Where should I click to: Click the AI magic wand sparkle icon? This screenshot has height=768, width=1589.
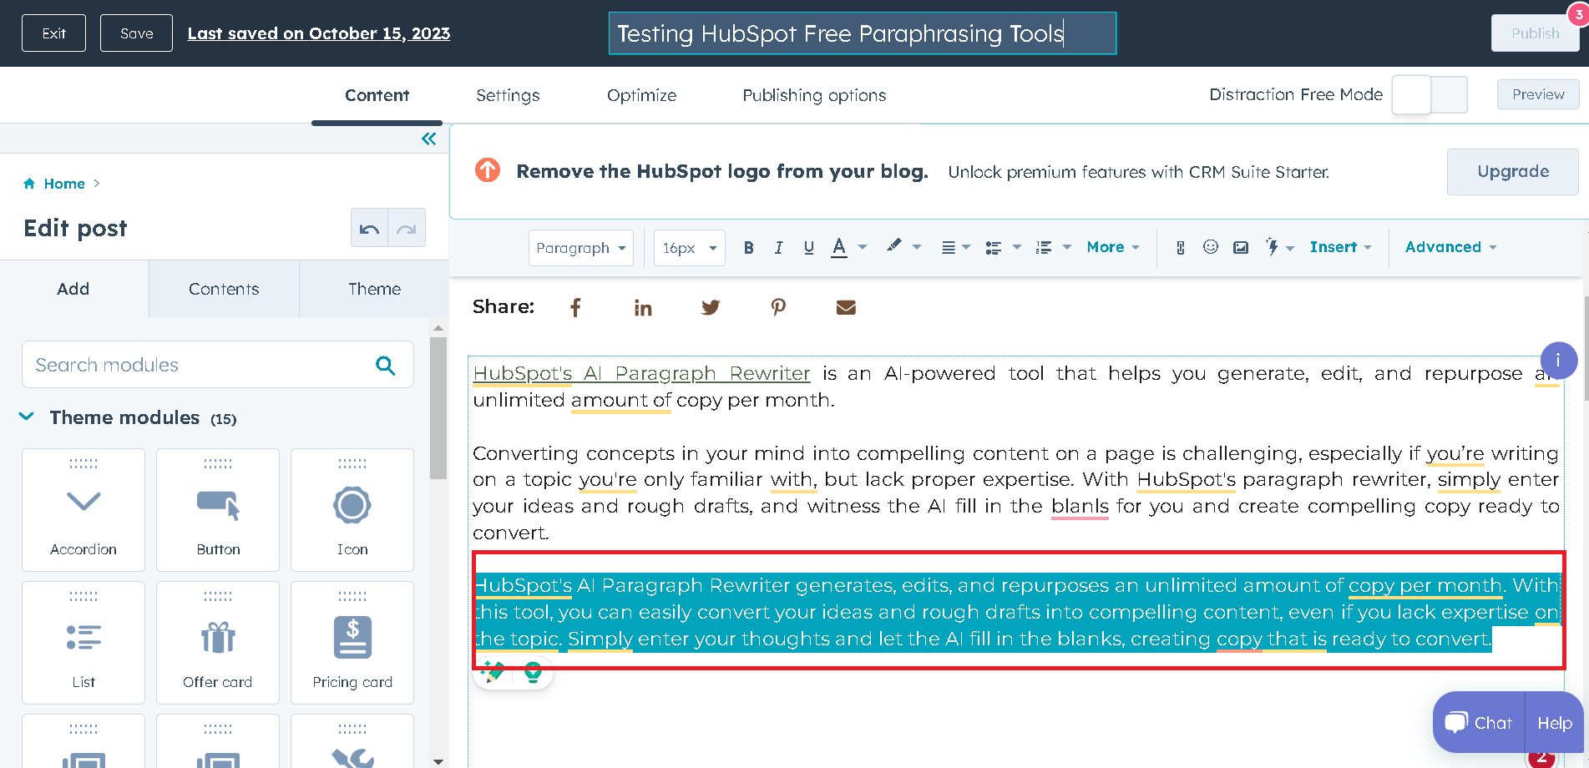coord(493,672)
